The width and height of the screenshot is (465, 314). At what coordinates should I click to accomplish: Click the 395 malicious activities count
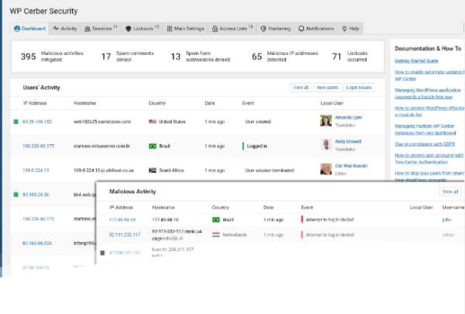pos(28,57)
